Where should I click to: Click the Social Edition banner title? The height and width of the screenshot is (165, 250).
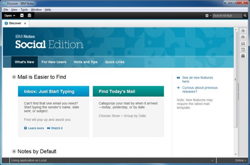point(49,44)
